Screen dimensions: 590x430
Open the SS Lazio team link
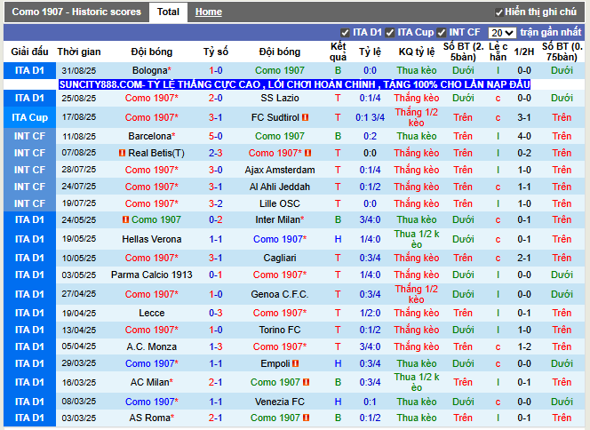click(280, 98)
